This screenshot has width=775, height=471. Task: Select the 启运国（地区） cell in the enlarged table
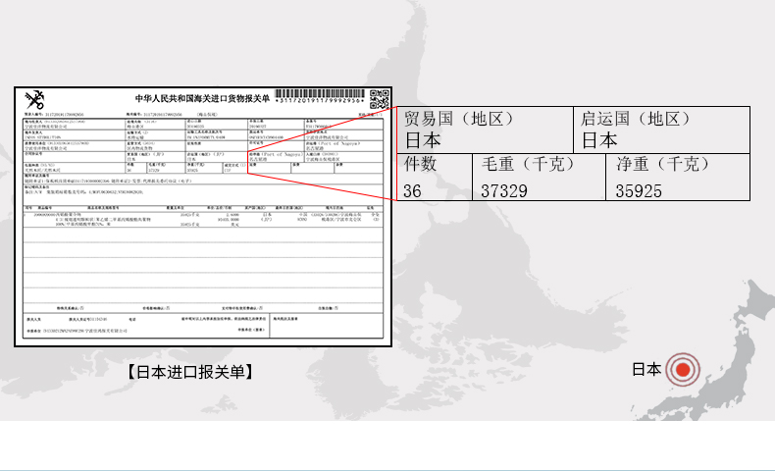coord(662,129)
